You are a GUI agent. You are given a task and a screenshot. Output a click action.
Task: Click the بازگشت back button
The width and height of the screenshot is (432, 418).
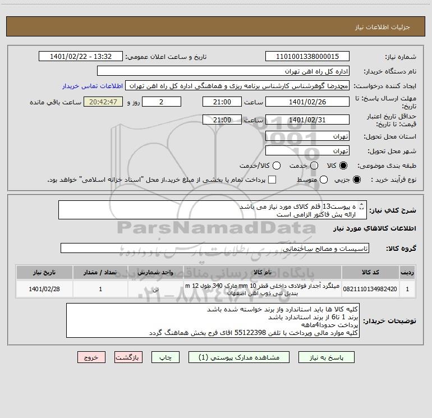(x=128, y=357)
